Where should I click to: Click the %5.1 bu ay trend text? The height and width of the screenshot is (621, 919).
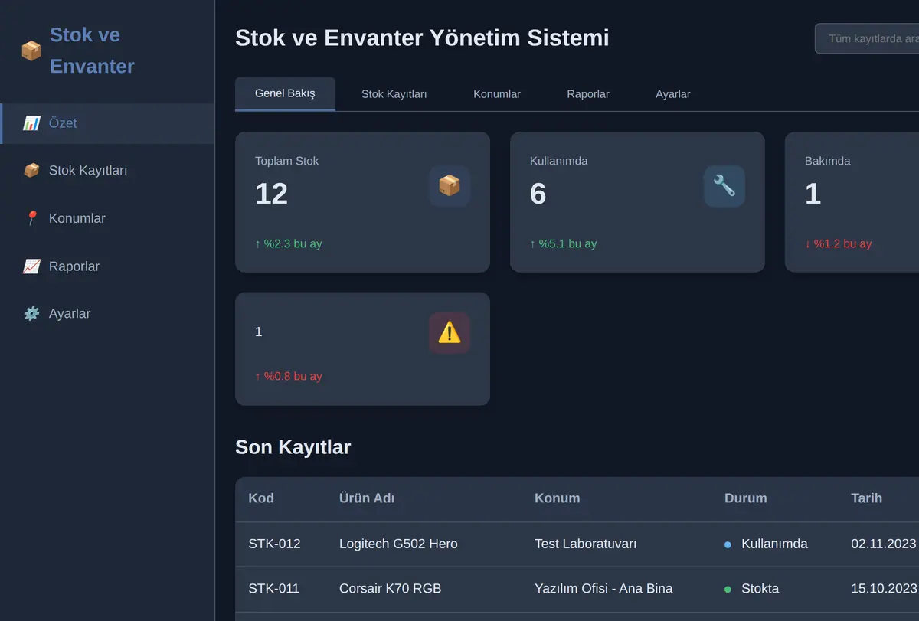(x=563, y=244)
